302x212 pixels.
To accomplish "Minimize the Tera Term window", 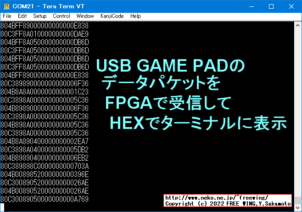I will (x=252, y=6).
